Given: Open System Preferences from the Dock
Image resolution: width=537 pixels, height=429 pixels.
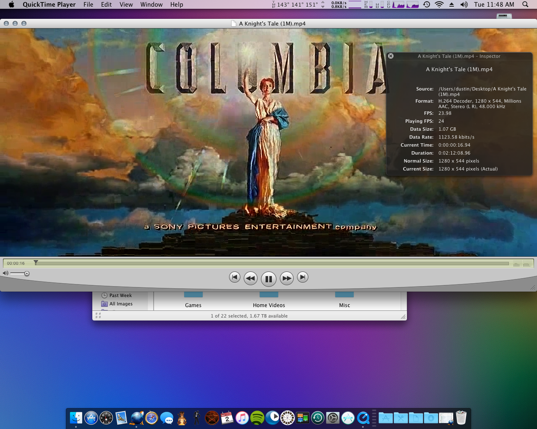Looking at the screenshot, I should [333, 418].
